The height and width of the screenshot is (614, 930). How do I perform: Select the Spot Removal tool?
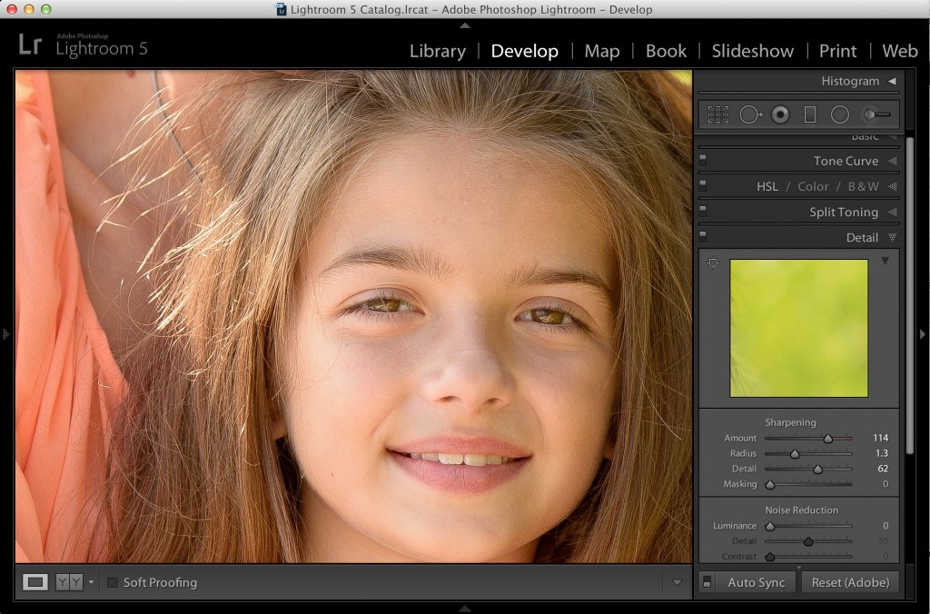coord(750,114)
